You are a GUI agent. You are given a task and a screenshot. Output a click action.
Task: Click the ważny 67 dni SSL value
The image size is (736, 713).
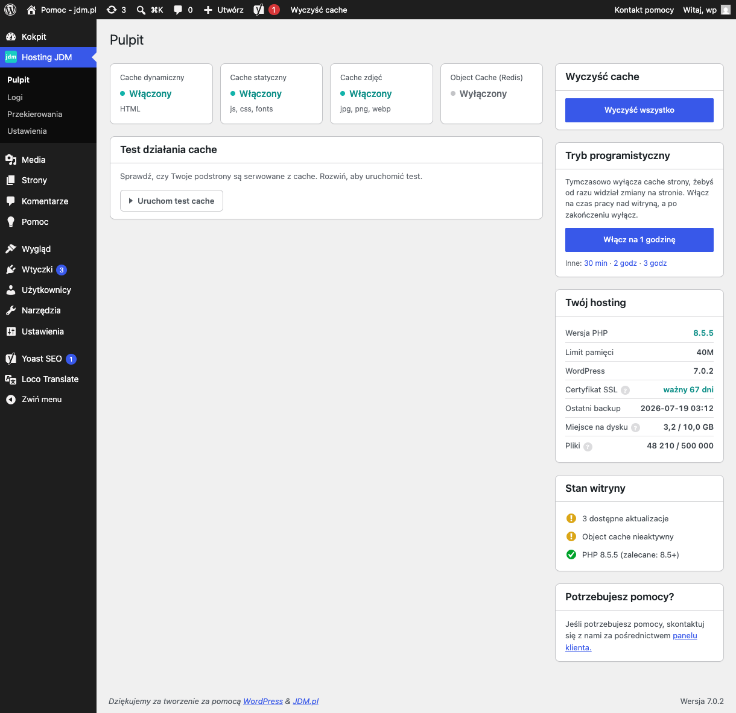tap(688, 389)
